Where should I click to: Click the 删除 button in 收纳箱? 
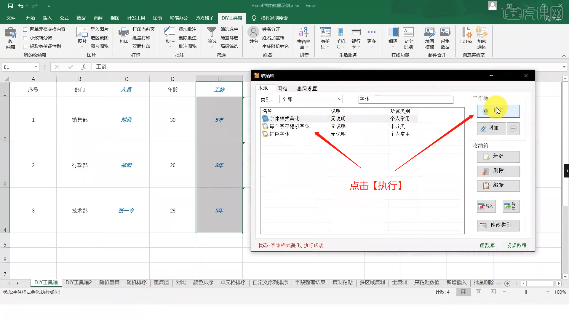point(498,171)
